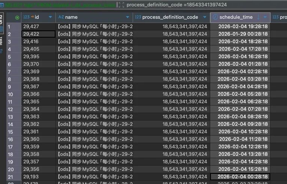Image resolution: width=287 pixels, height=184 pixels.
Task: Select the id column header
Action: pos(38,17)
